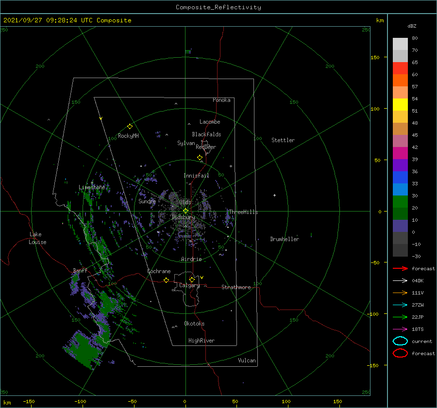Click the Sundre town label

[x=147, y=201]
